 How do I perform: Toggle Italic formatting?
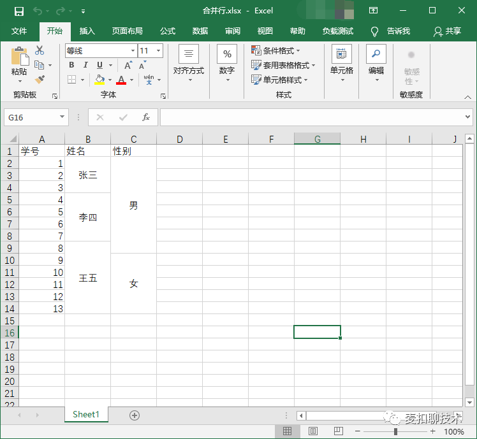point(86,65)
